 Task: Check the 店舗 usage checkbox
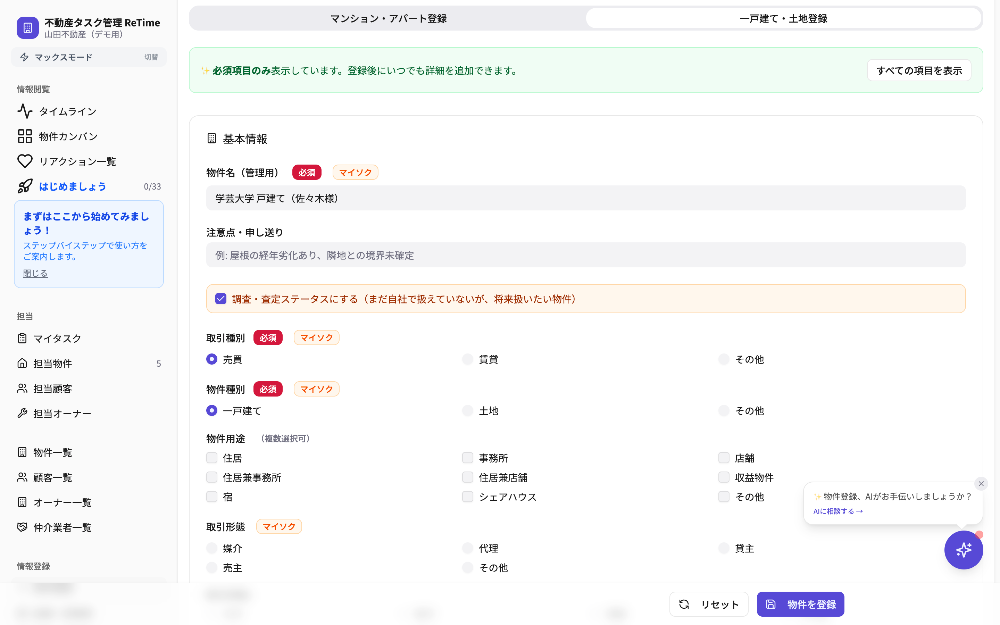[724, 458]
